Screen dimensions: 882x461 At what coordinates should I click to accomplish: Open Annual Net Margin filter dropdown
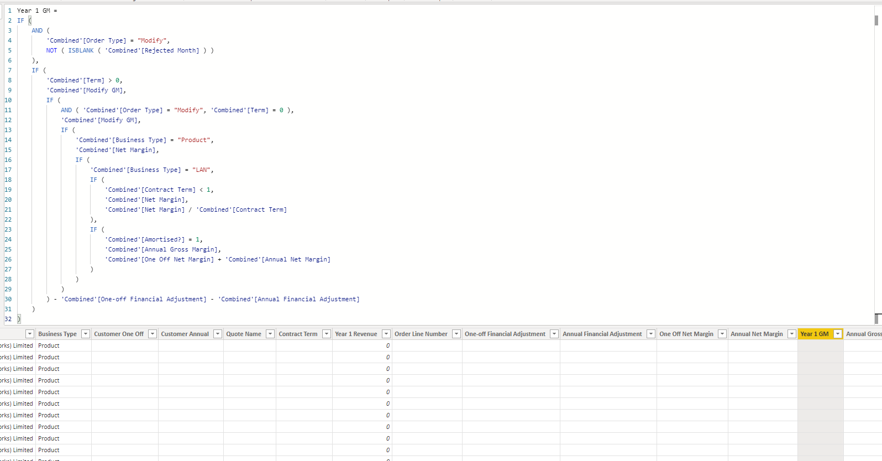[792, 334]
